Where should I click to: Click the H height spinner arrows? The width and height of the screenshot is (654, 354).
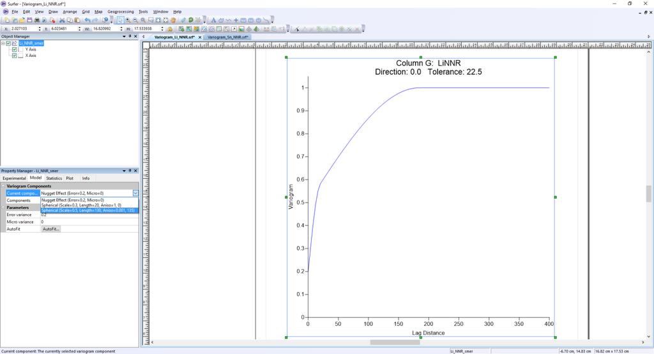[162, 29]
